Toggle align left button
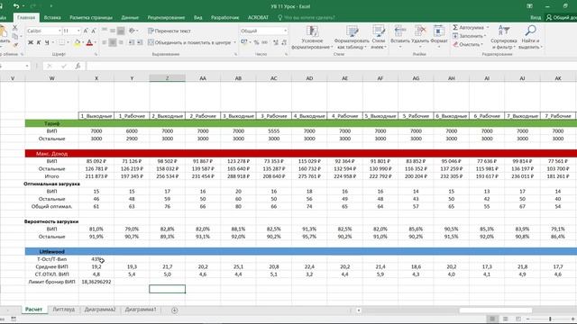The height and width of the screenshot is (324, 577). pyautogui.click(x=105, y=42)
